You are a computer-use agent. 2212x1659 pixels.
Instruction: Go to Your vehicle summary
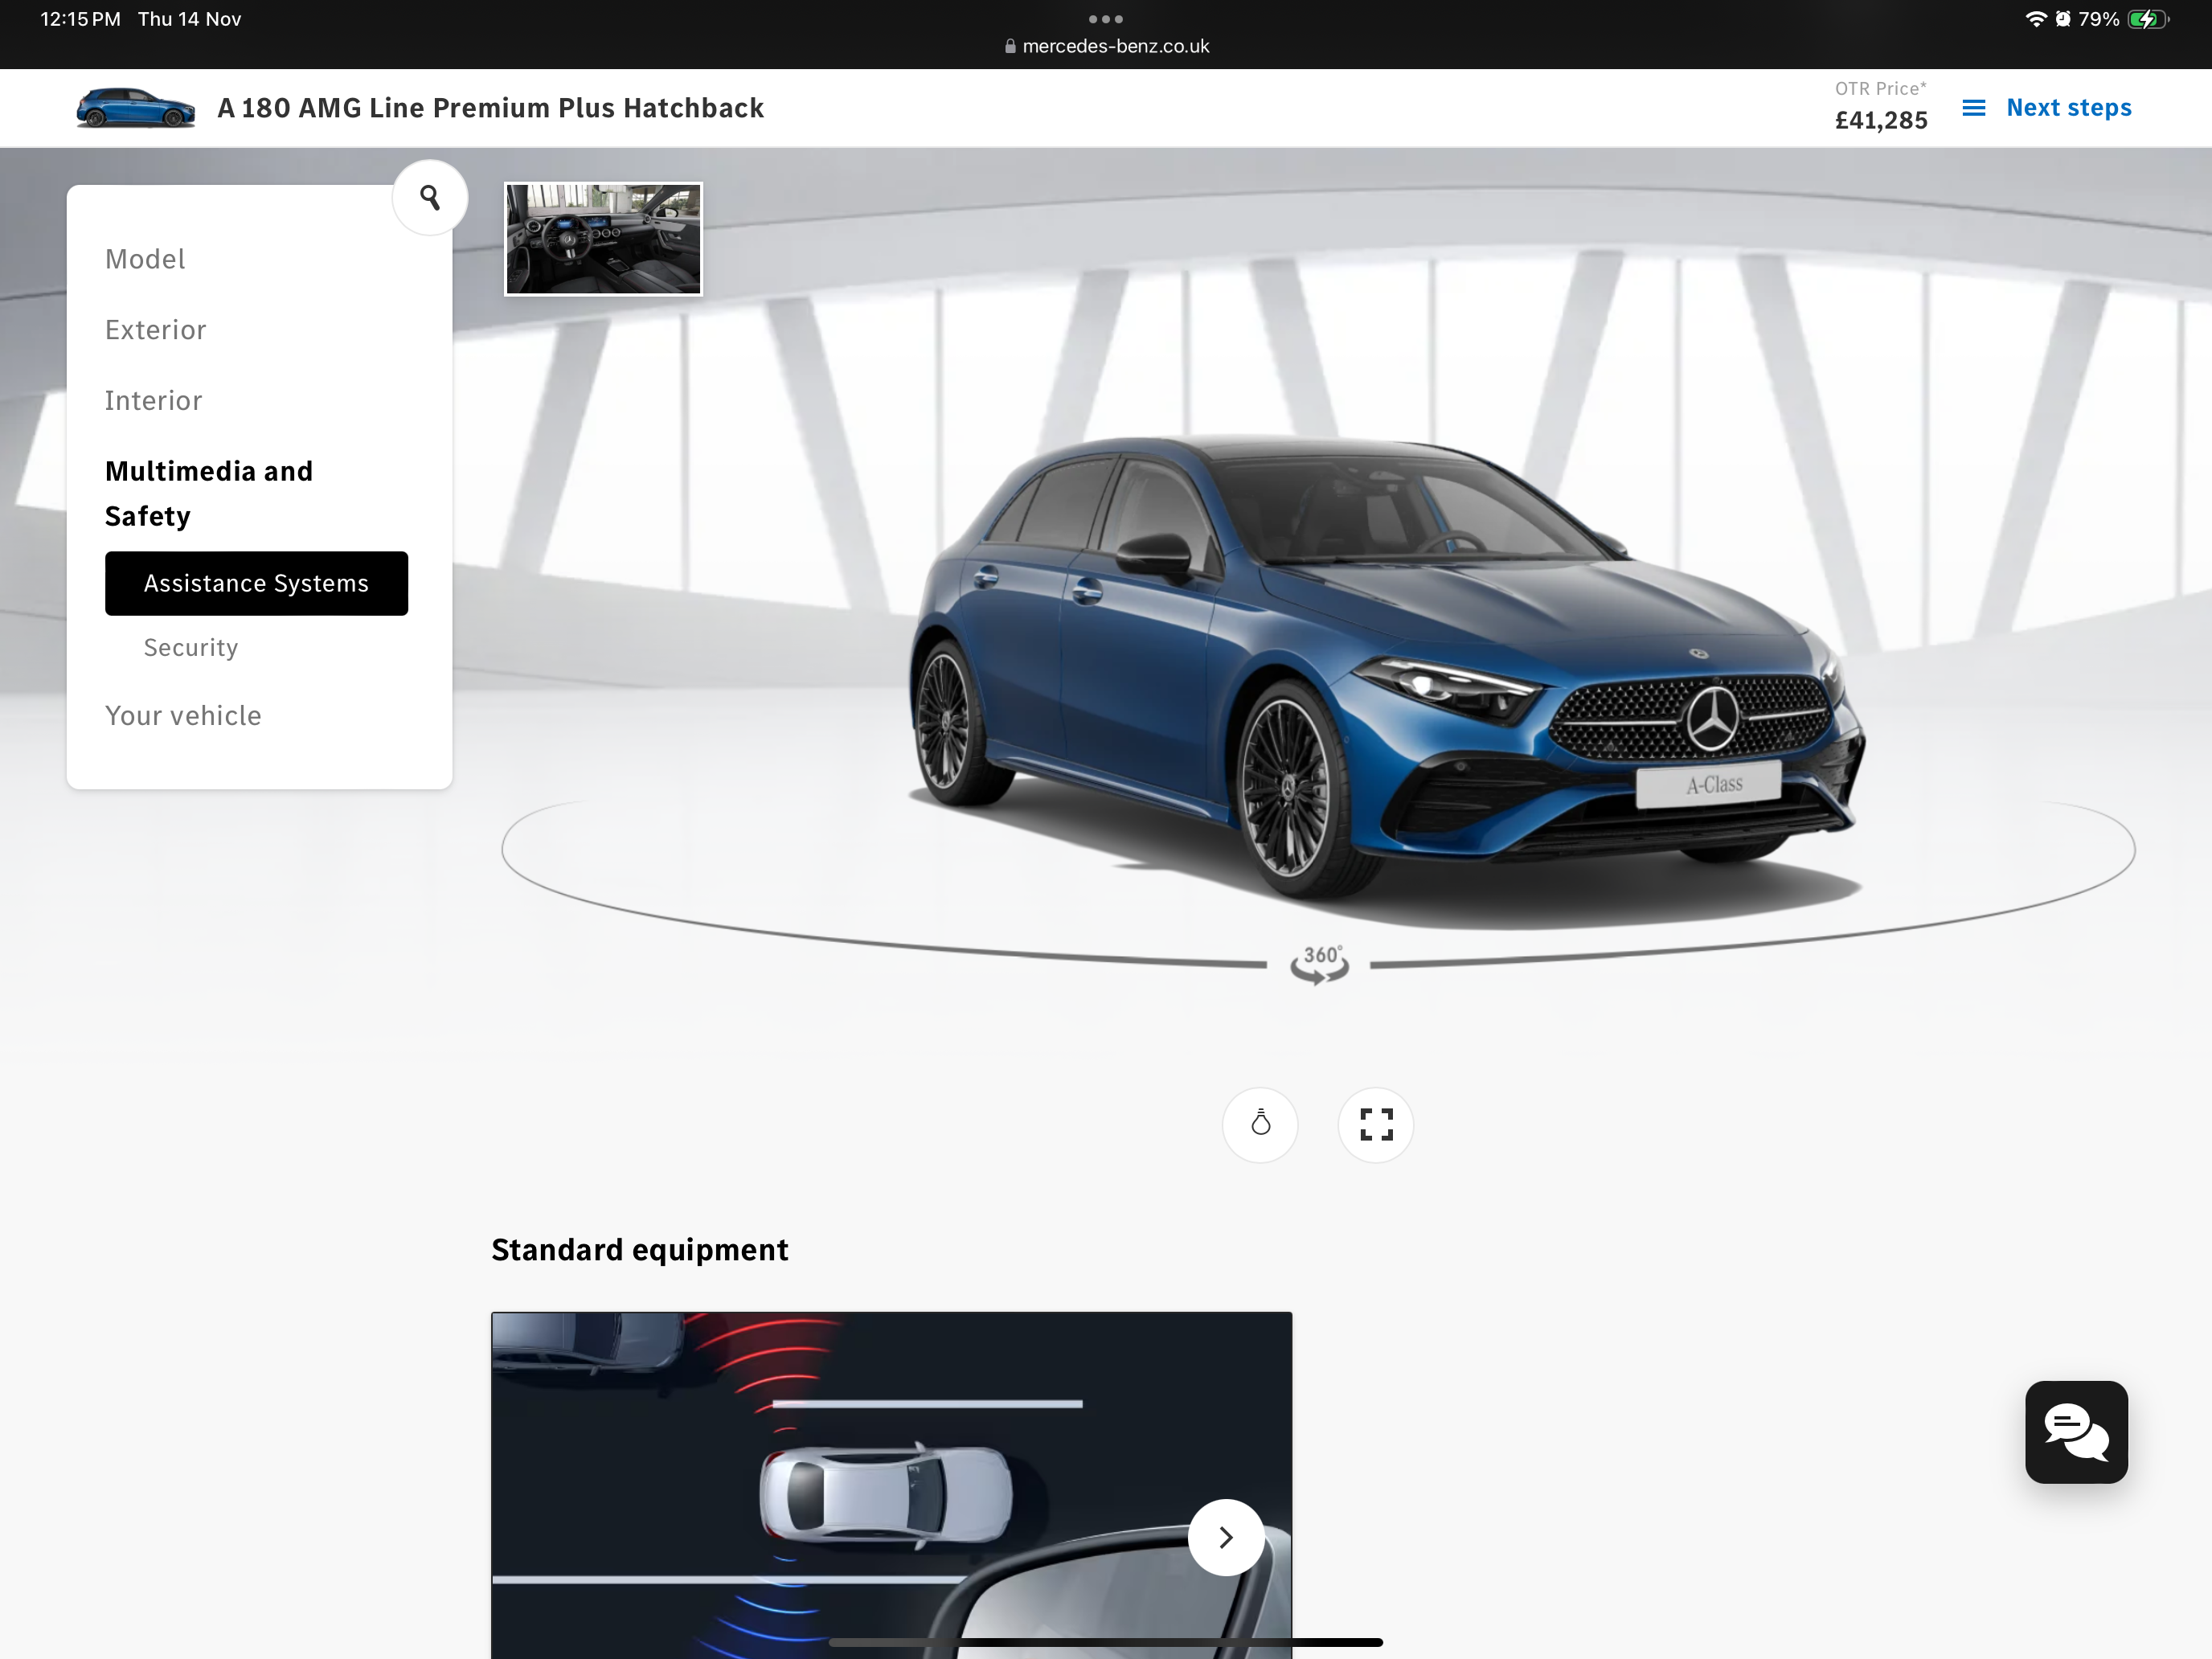[x=183, y=715]
